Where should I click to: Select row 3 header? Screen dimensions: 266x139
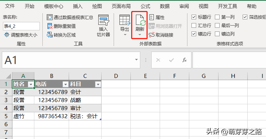click(x=6, y=100)
